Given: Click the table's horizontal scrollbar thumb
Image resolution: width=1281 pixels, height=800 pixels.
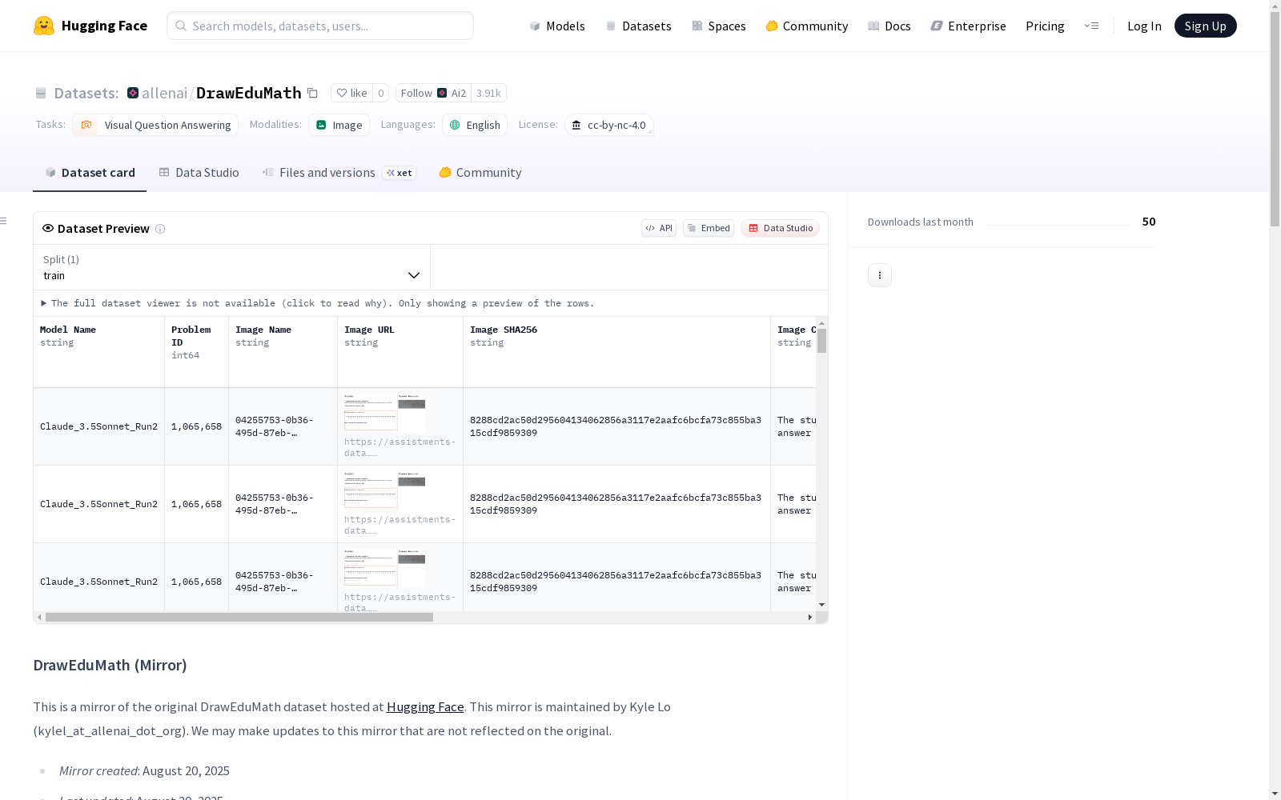Looking at the screenshot, I should coord(239,618).
